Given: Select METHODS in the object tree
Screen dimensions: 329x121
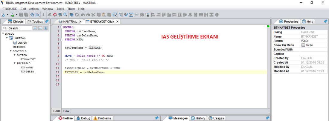Looking at the screenshot, I should pyautogui.click(x=19, y=47).
